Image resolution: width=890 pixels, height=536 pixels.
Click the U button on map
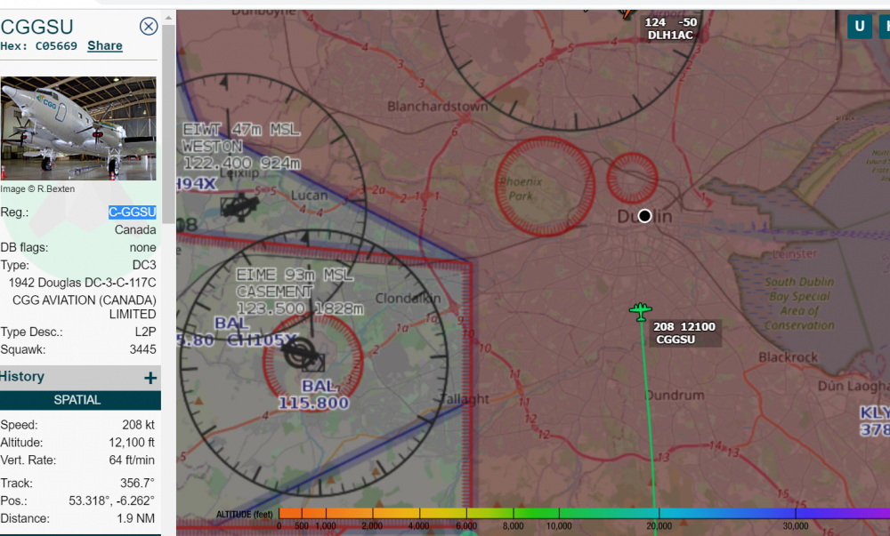coord(859,26)
